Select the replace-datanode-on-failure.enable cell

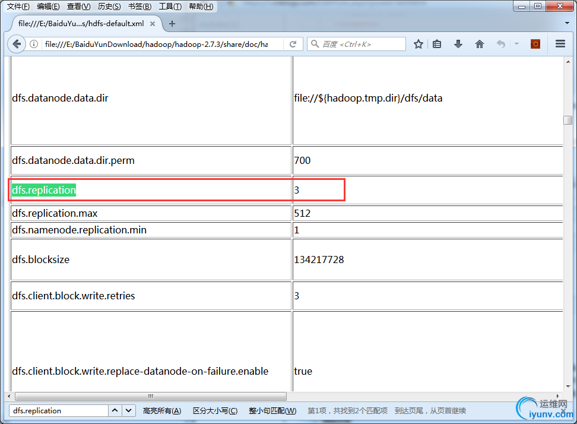pos(151,351)
